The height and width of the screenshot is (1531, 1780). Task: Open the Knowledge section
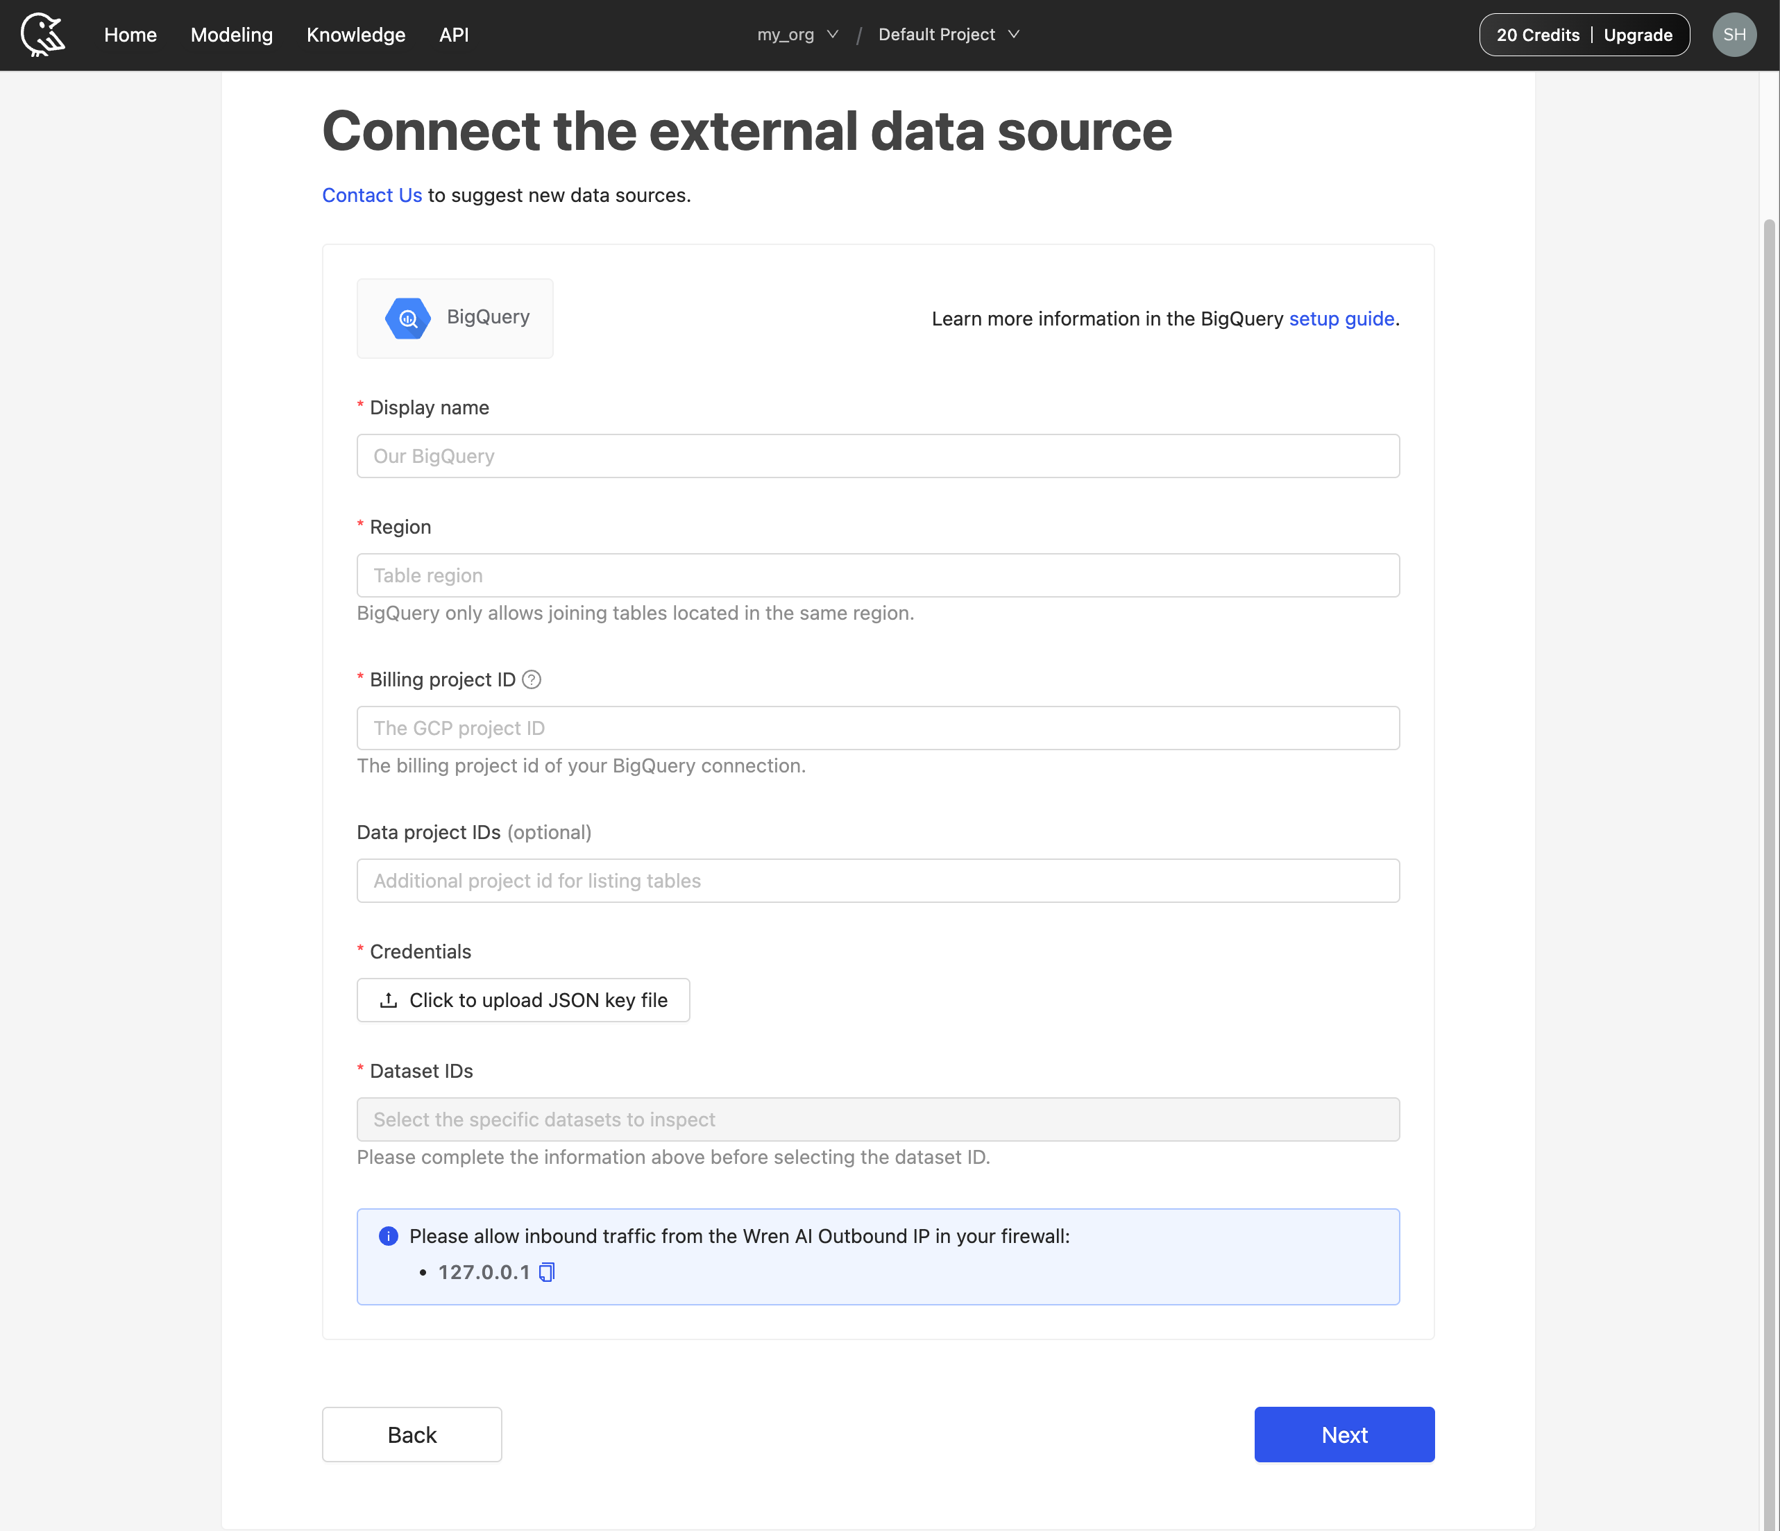point(355,35)
